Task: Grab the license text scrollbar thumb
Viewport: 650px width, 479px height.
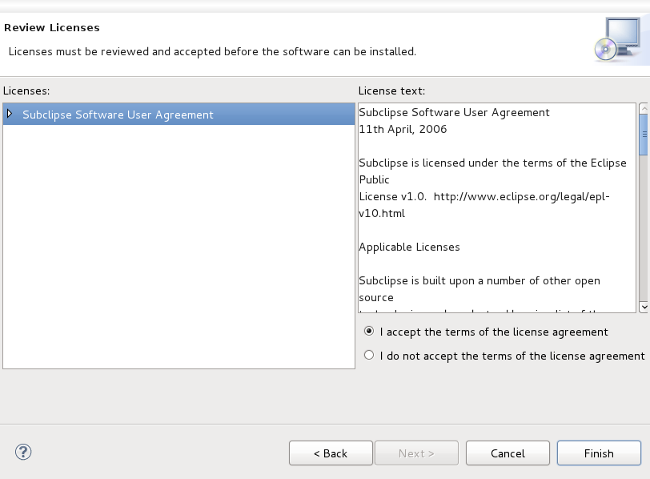Action: point(644,135)
